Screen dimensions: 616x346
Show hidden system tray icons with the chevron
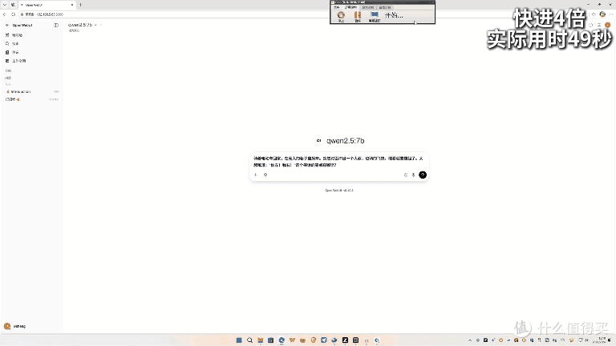[x=470, y=340]
